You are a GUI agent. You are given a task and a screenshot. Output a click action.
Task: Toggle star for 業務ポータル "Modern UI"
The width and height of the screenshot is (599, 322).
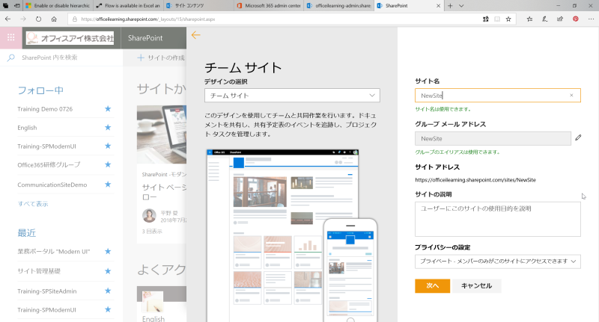108,252
